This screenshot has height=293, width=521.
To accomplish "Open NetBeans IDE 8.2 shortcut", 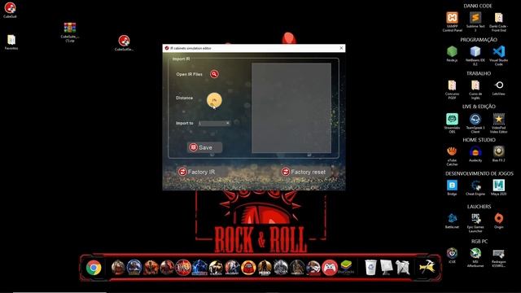I will (x=475, y=55).
